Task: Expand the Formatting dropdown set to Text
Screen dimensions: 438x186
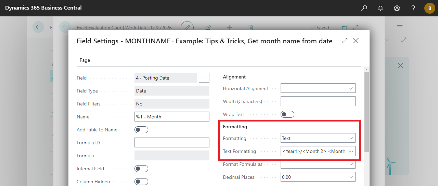Action: click(318, 138)
